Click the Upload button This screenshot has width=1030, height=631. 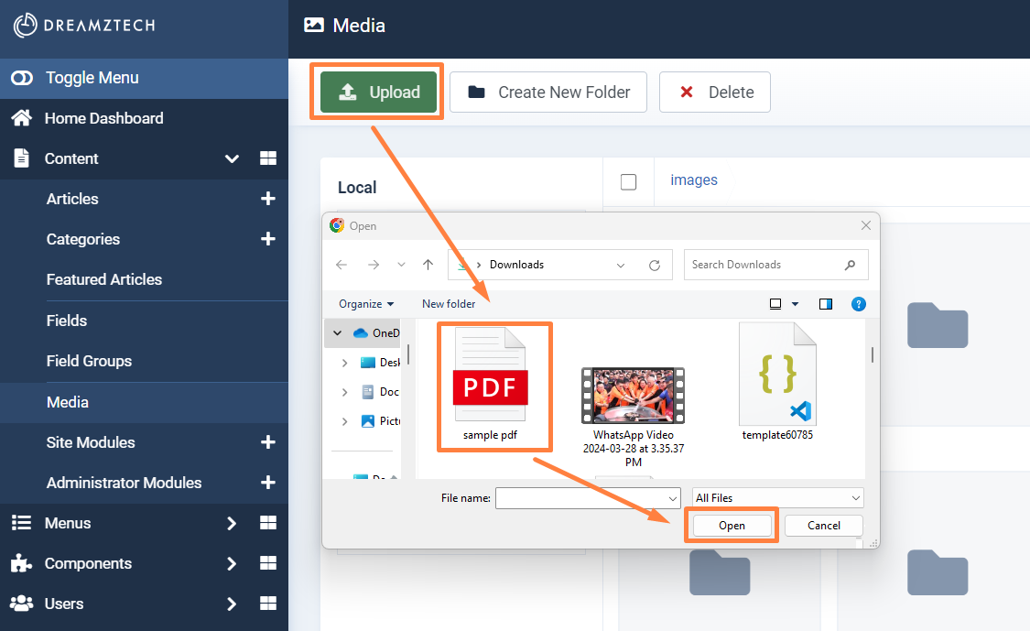pyautogui.click(x=378, y=92)
